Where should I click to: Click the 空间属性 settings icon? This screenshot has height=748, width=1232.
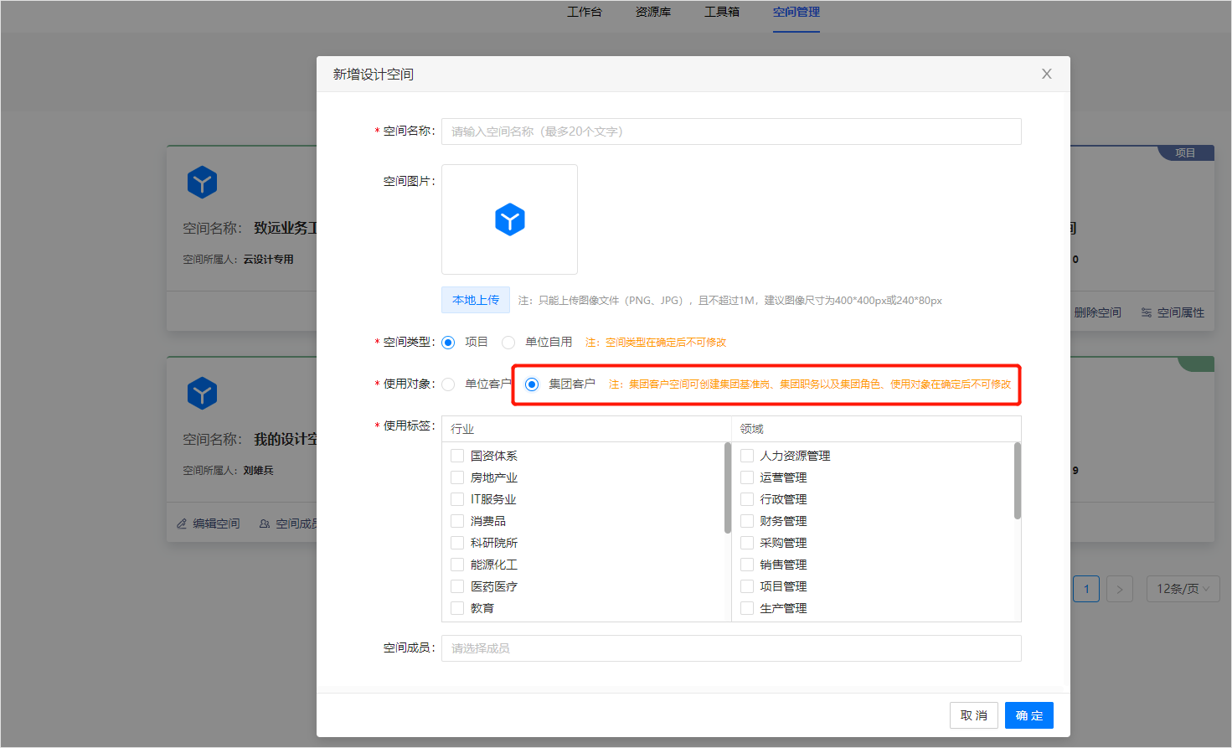(x=1146, y=312)
